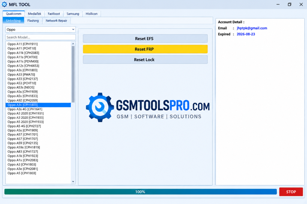Select Oppo A1k [CPH1923]
This screenshot has width=307, height=204.
pos(38,156)
